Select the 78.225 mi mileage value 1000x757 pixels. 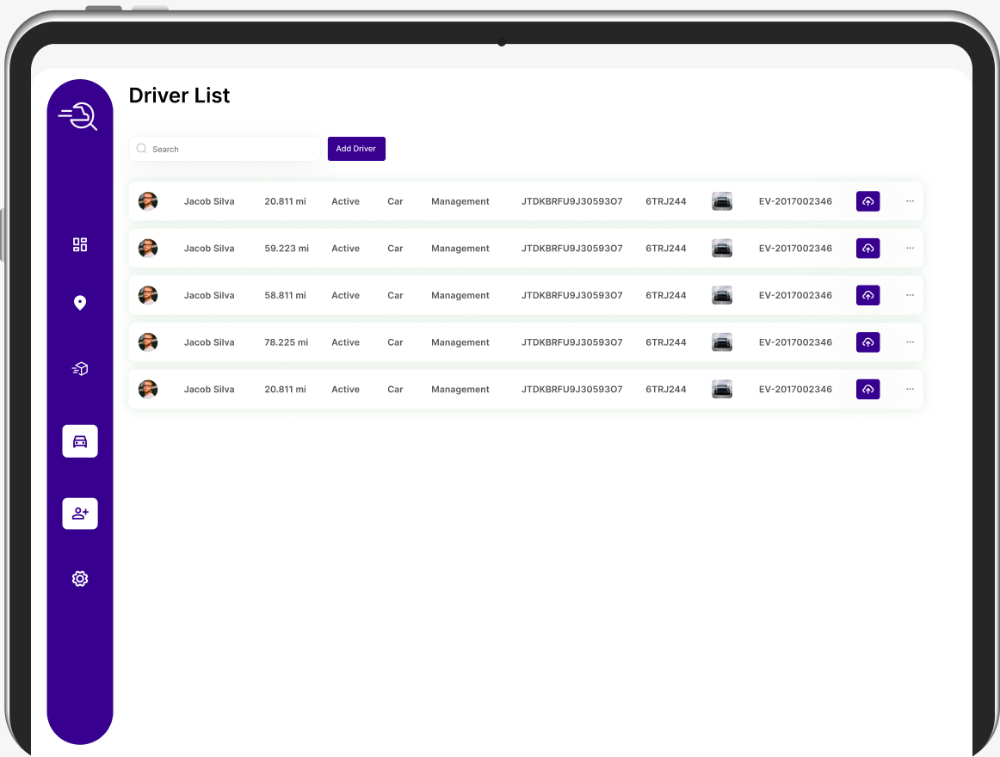287,342
